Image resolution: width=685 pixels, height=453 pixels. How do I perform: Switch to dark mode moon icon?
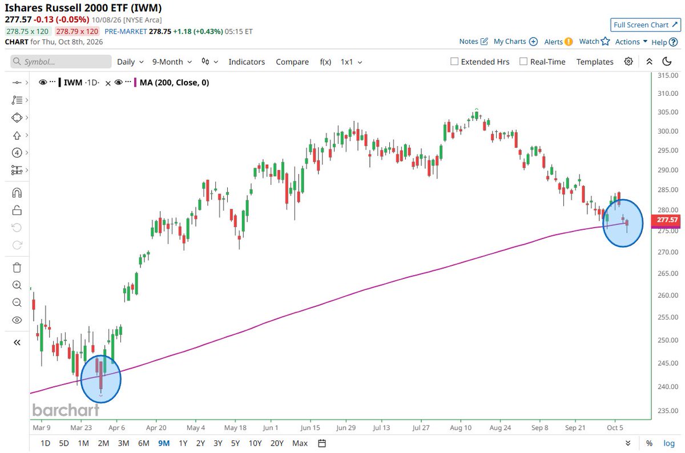667,62
